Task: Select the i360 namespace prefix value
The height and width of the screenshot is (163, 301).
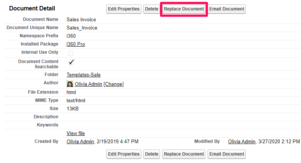Action: [71, 36]
